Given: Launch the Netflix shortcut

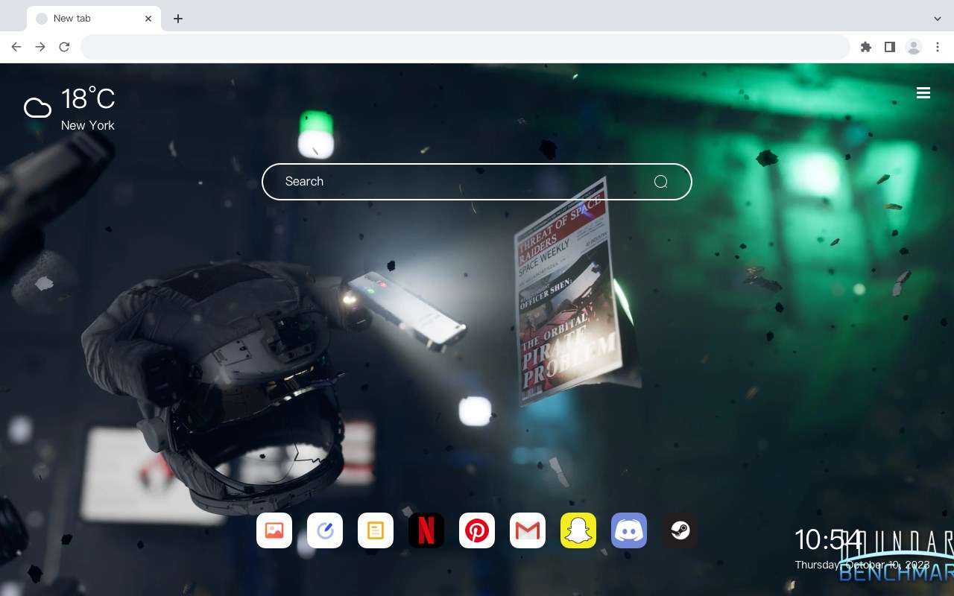Looking at the screenshot, I should [x=426, y=530].
